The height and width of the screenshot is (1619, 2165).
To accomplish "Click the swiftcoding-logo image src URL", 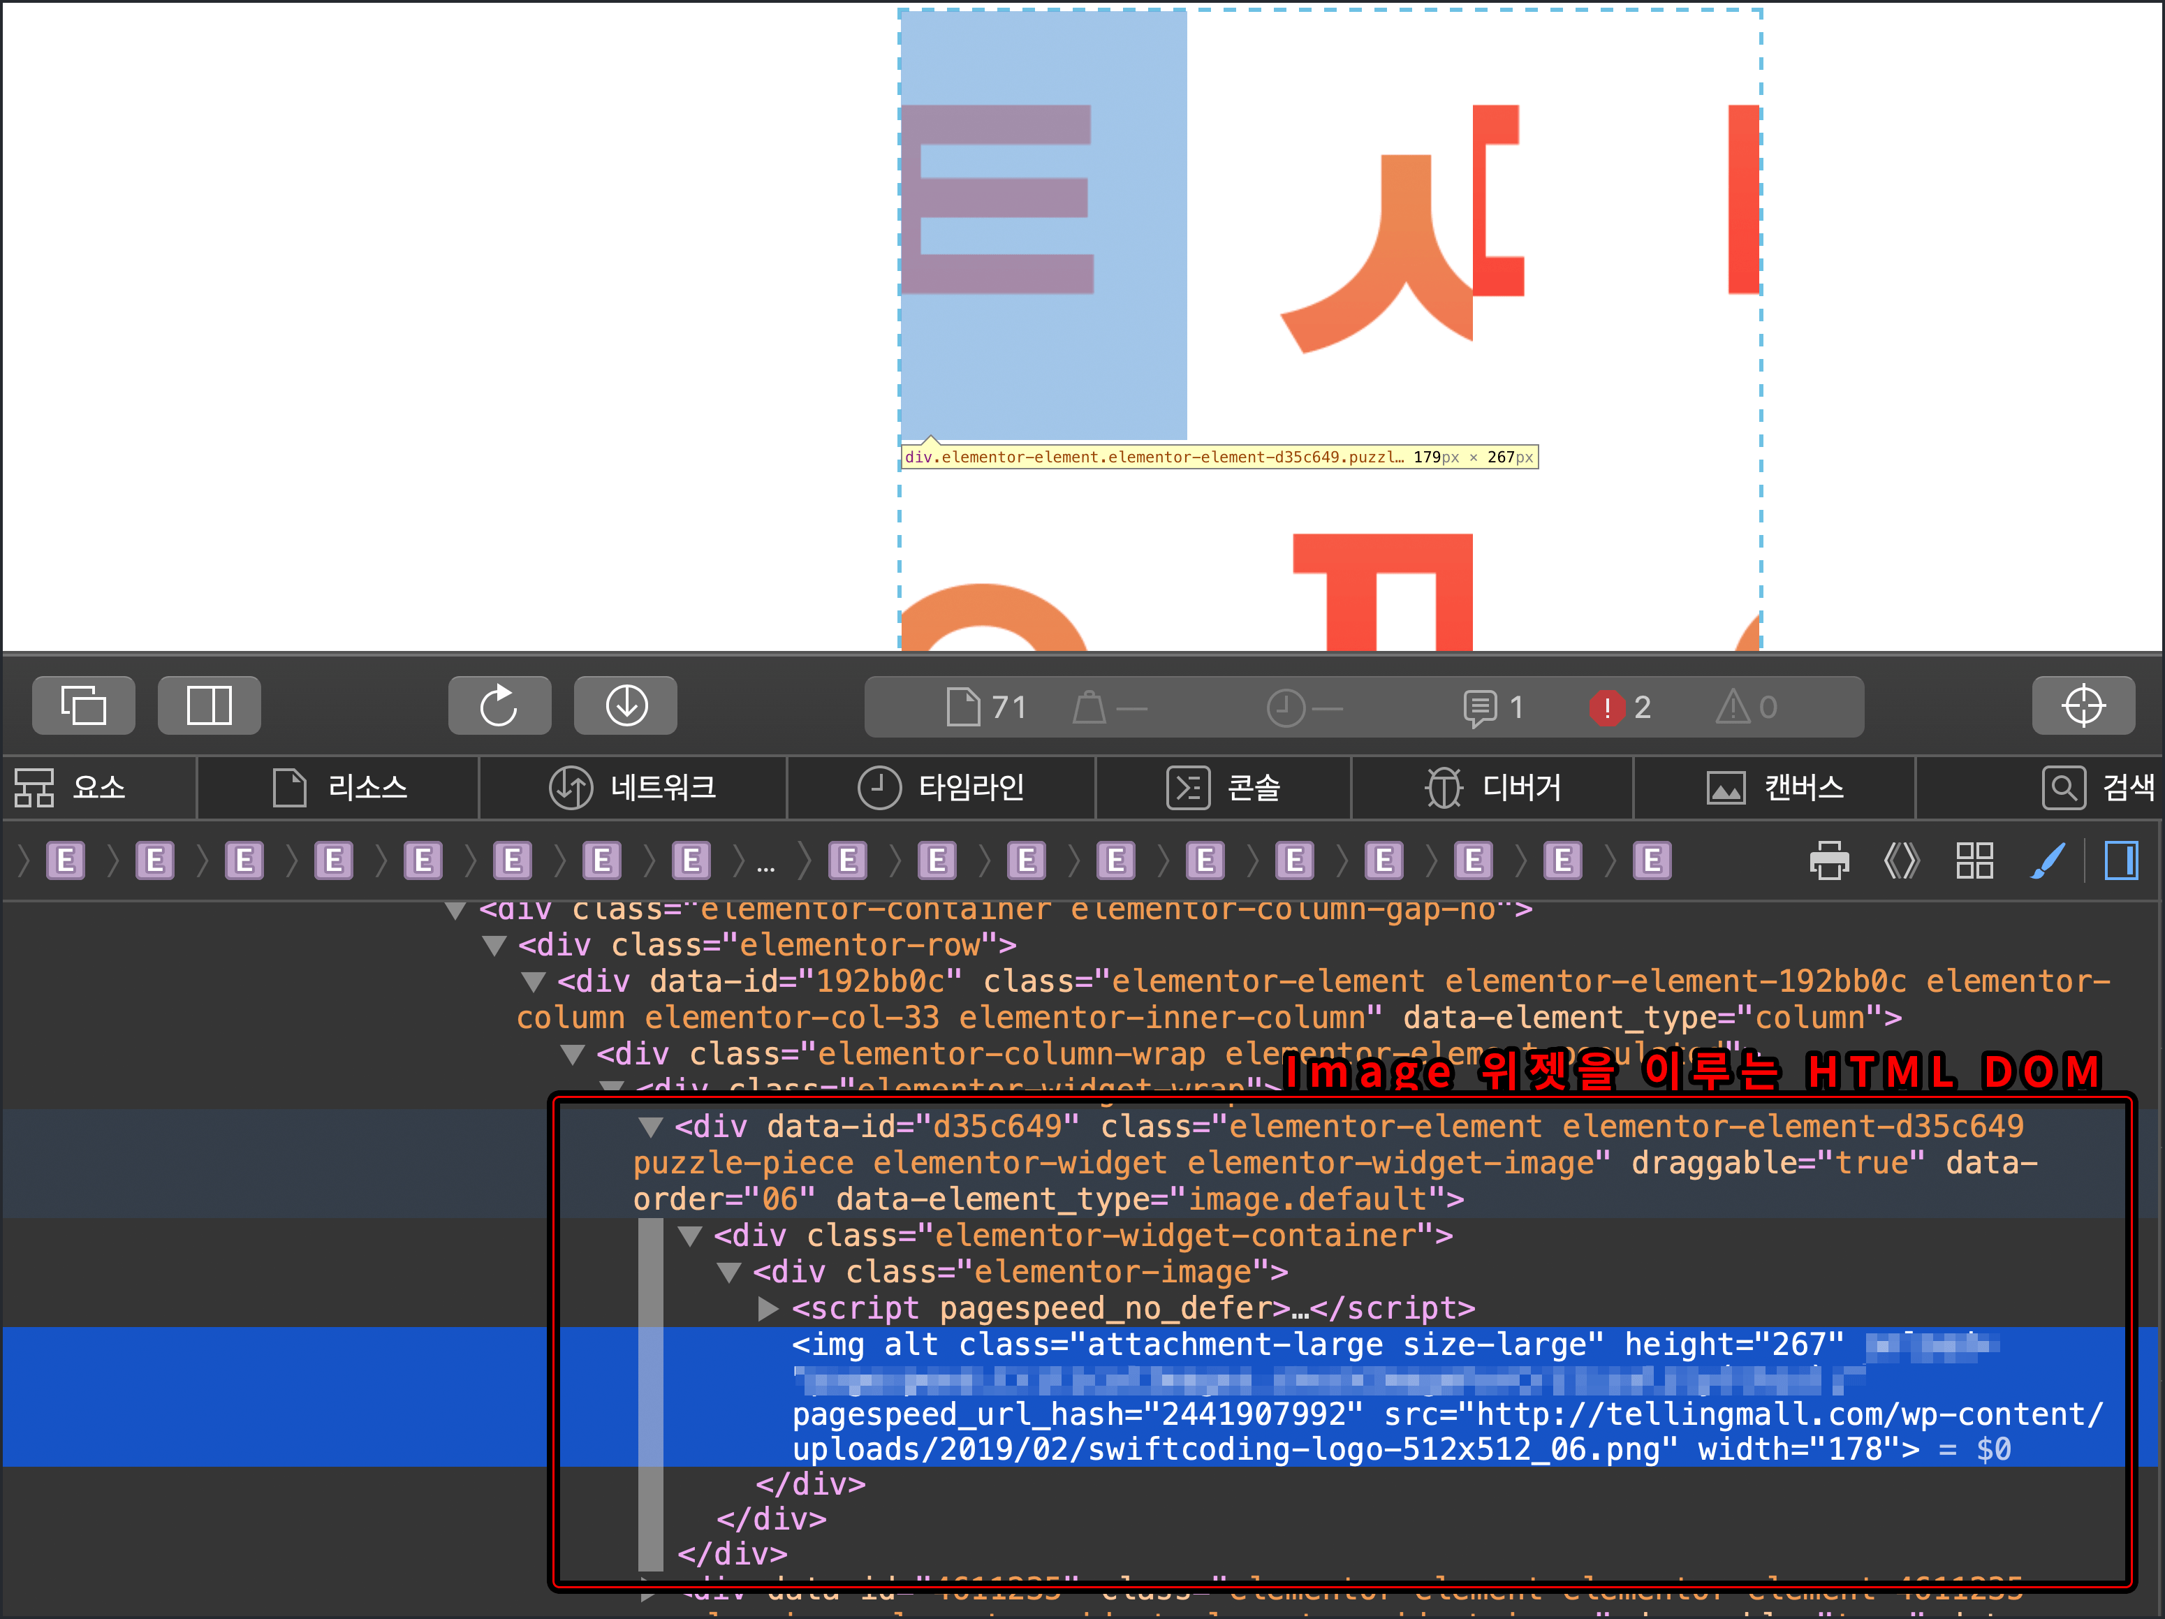I will (x=1448, y=1432).
